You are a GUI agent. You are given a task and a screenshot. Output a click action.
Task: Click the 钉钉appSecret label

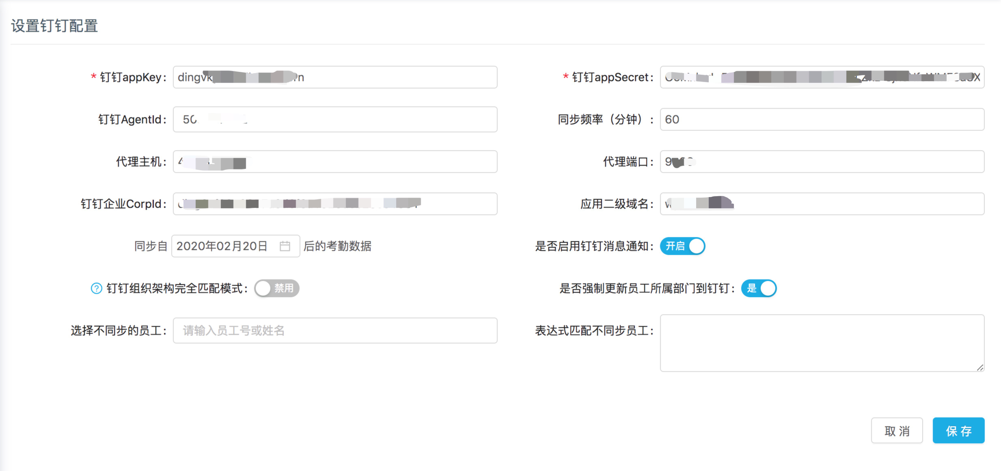pos(613,77)
